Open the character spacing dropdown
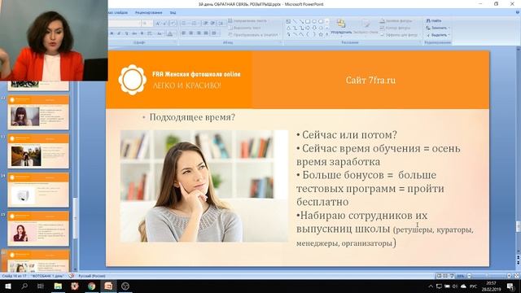The width and height of the screenshot is (521, 293). 150,33
